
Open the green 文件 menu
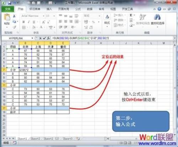(x=8, y=9)
